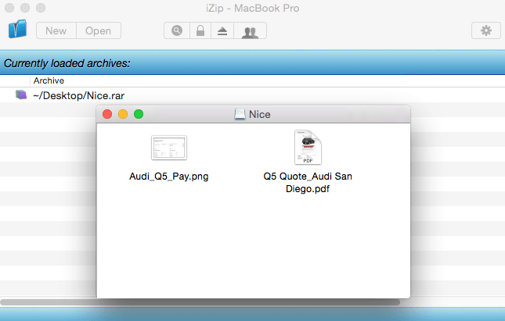Select the ~/Desktop/Nice.rar archive row
This screenshot has height=321, width=505.
coord(252,95)
